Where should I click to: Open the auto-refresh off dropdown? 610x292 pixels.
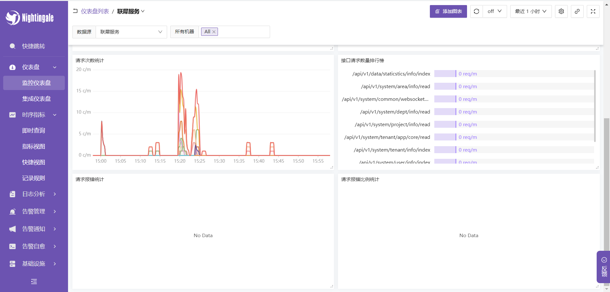(495, 11)
